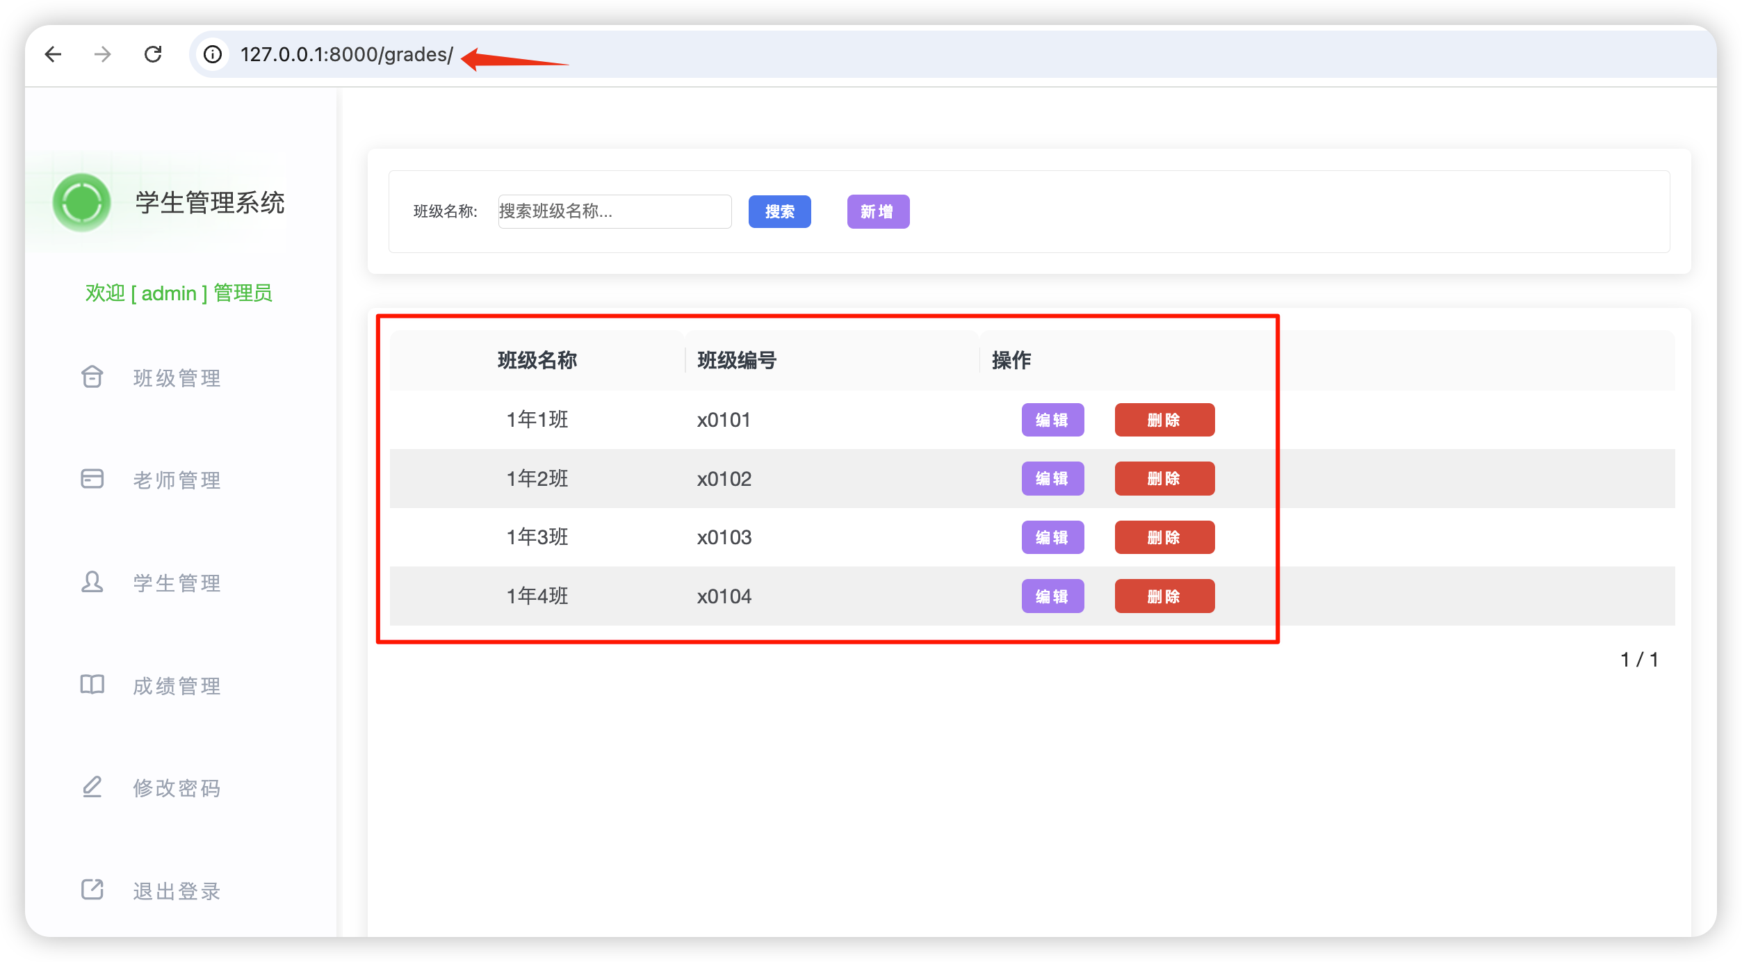The width and height of the screenshot is (1742, 962).
Task: Click the browser reload icon
Action: [153, 54]
